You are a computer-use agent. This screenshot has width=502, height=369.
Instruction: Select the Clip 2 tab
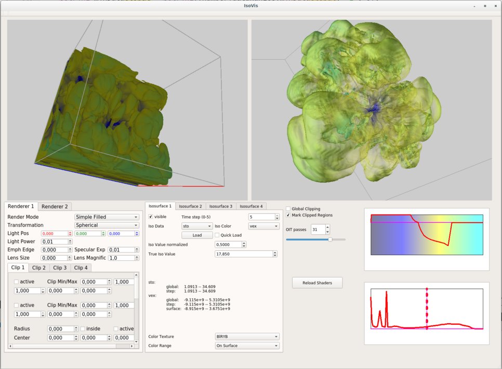pyautogui.click(x=38, y=268)
